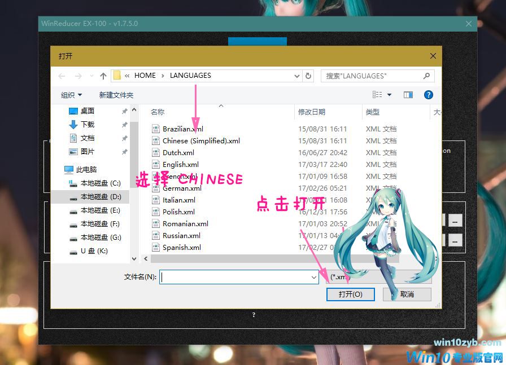Screen dimensions: 506x365
Task: Click the refresh button beside address bar
Action: point(308,76)
